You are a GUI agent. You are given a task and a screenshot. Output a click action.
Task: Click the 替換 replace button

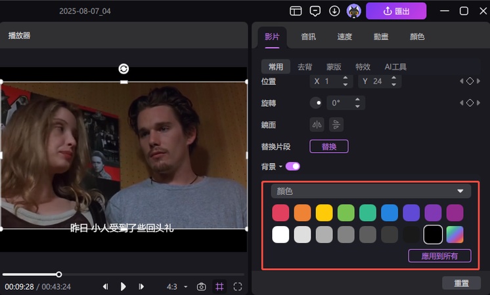click(x=329, y=147)
